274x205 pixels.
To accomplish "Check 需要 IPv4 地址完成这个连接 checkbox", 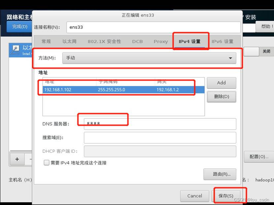I will [x=47, y=163].
